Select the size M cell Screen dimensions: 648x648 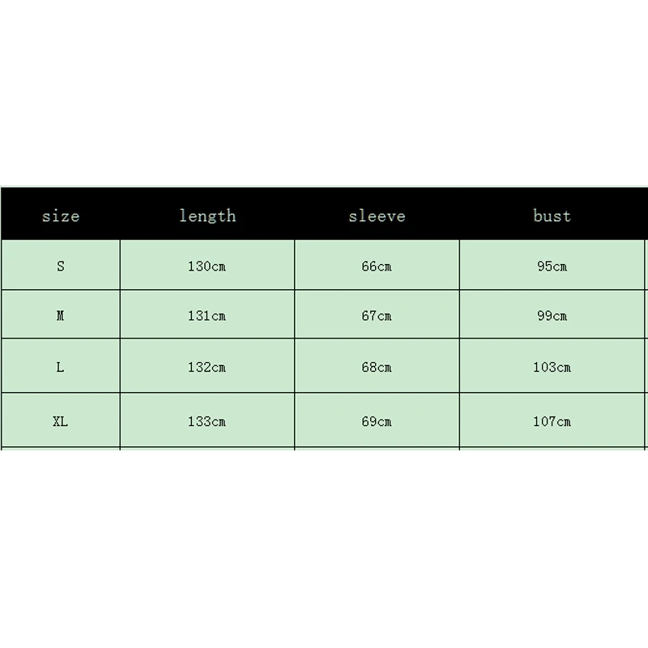pos(61,316)
